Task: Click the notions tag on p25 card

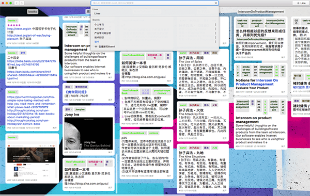Action: tap(153, 133)
